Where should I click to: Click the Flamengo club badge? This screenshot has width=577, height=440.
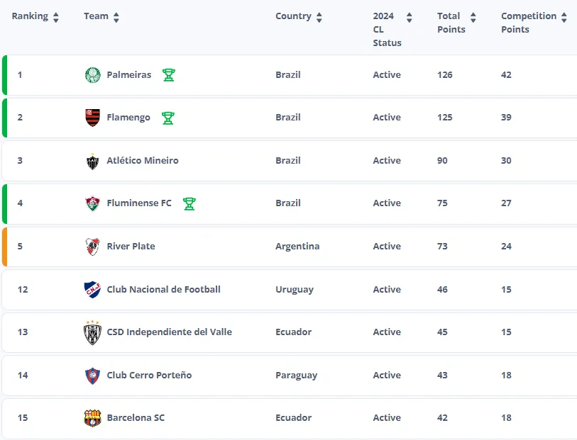click(91, 118)
